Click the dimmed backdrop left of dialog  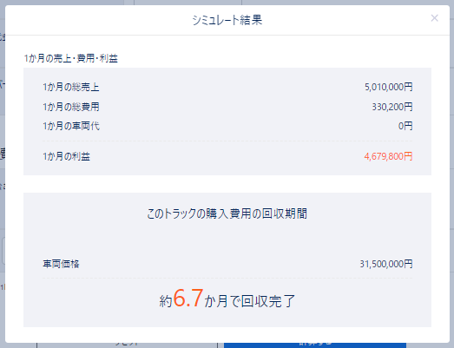coord(3,174)
